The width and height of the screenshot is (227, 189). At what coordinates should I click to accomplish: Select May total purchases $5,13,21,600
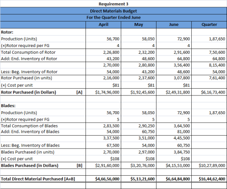point(143,179)
